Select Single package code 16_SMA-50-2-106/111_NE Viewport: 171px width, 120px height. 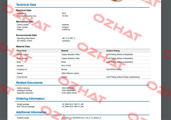click(73, 104)
